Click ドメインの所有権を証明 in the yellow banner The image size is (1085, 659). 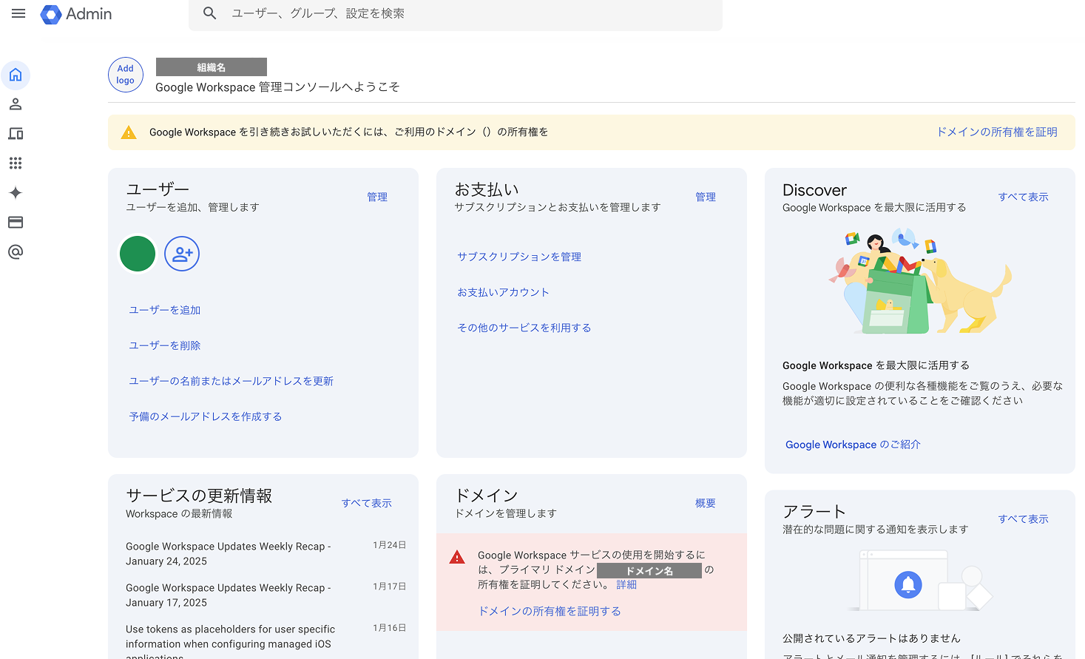(x=996, y=132)
